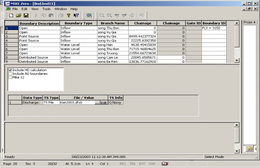This screenshot has width=260, height=168.
Task: Uncheck Include HD calculation
Action: 10,70
